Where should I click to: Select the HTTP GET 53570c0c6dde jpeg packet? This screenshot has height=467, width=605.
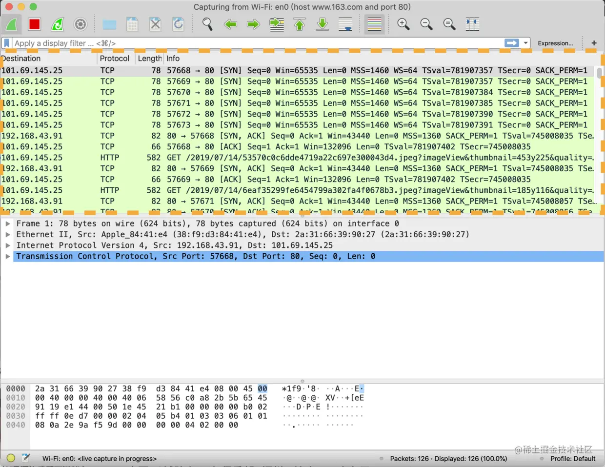click(298, 158)
